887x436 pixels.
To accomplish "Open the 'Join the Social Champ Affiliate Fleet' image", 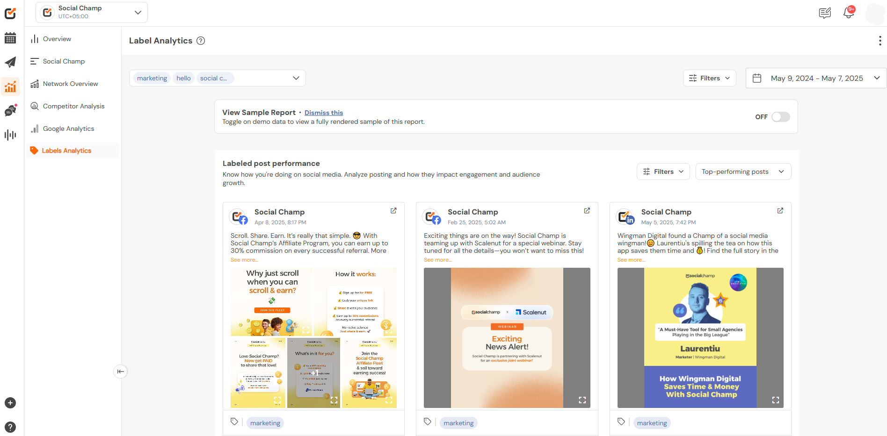I will (x=370, y=373).
